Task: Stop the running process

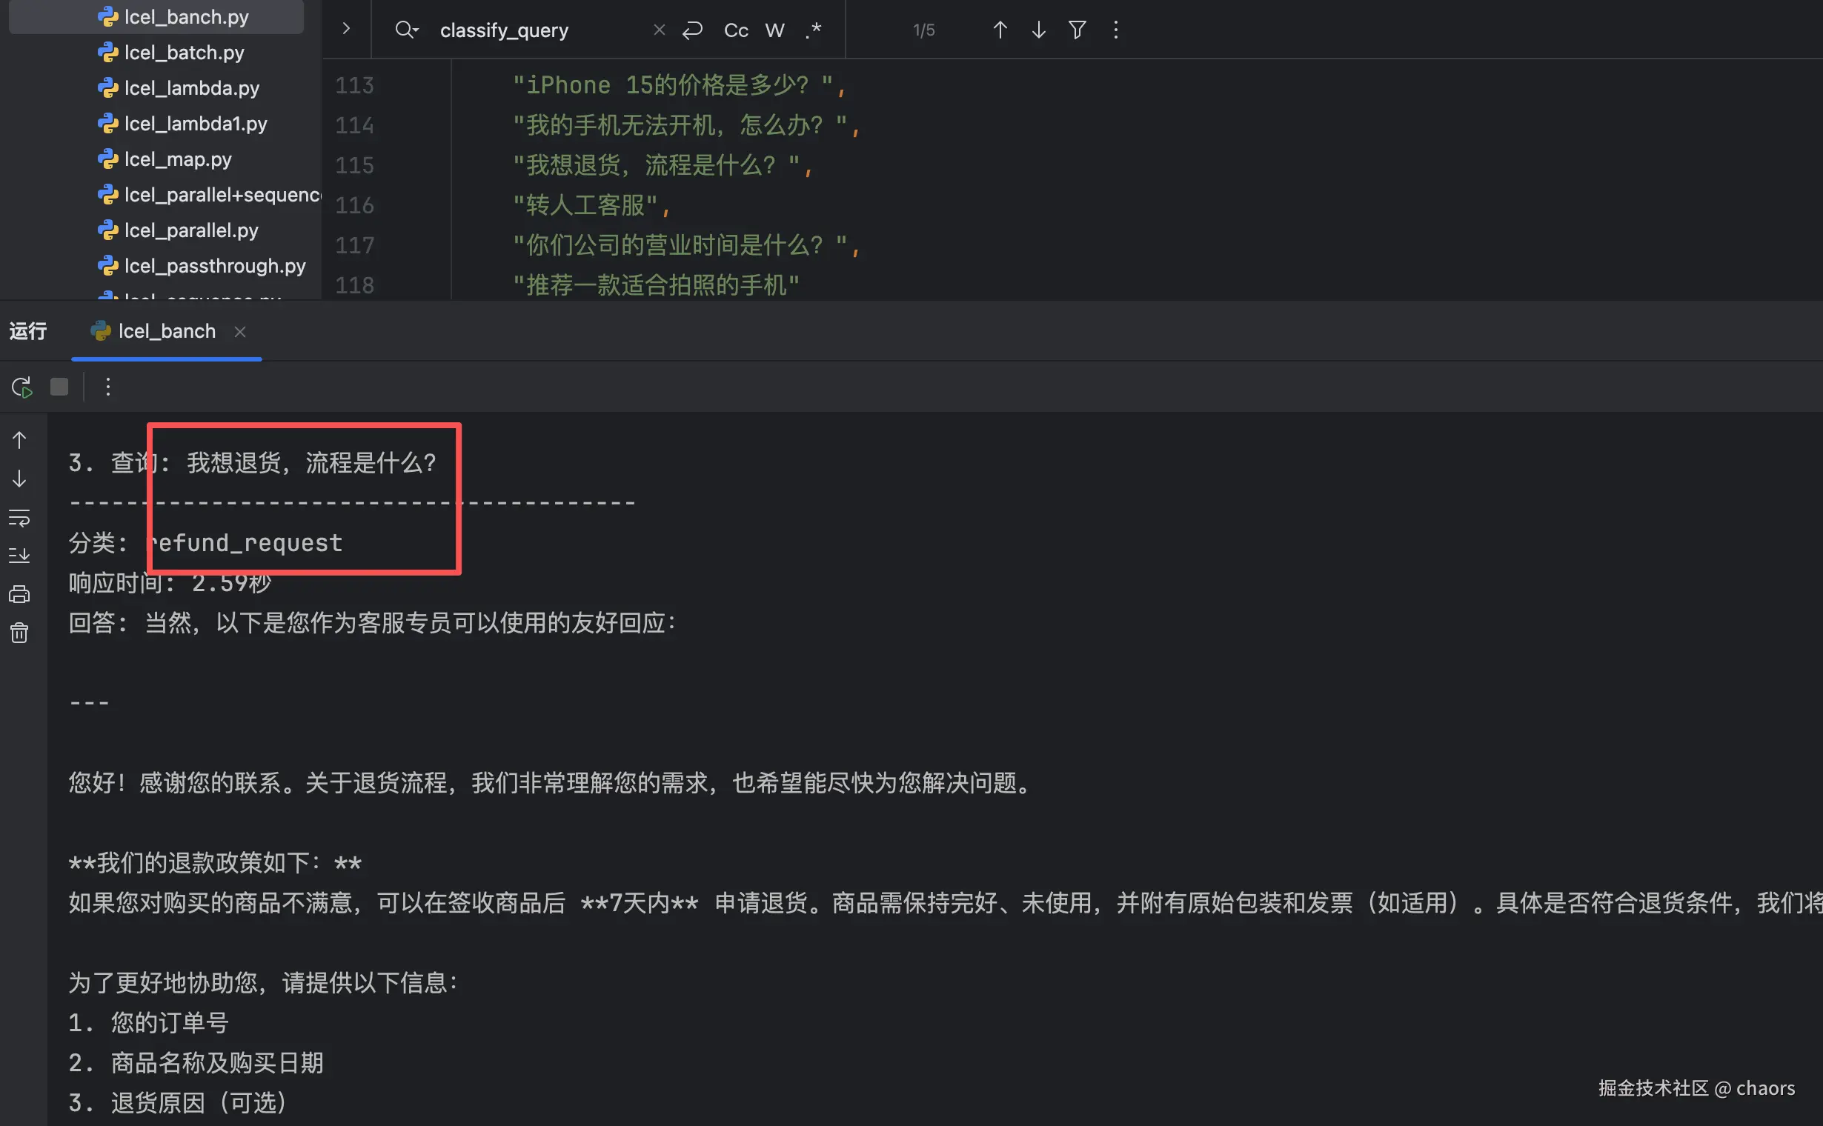Action: pyautogui.click(x=59, y=387)
